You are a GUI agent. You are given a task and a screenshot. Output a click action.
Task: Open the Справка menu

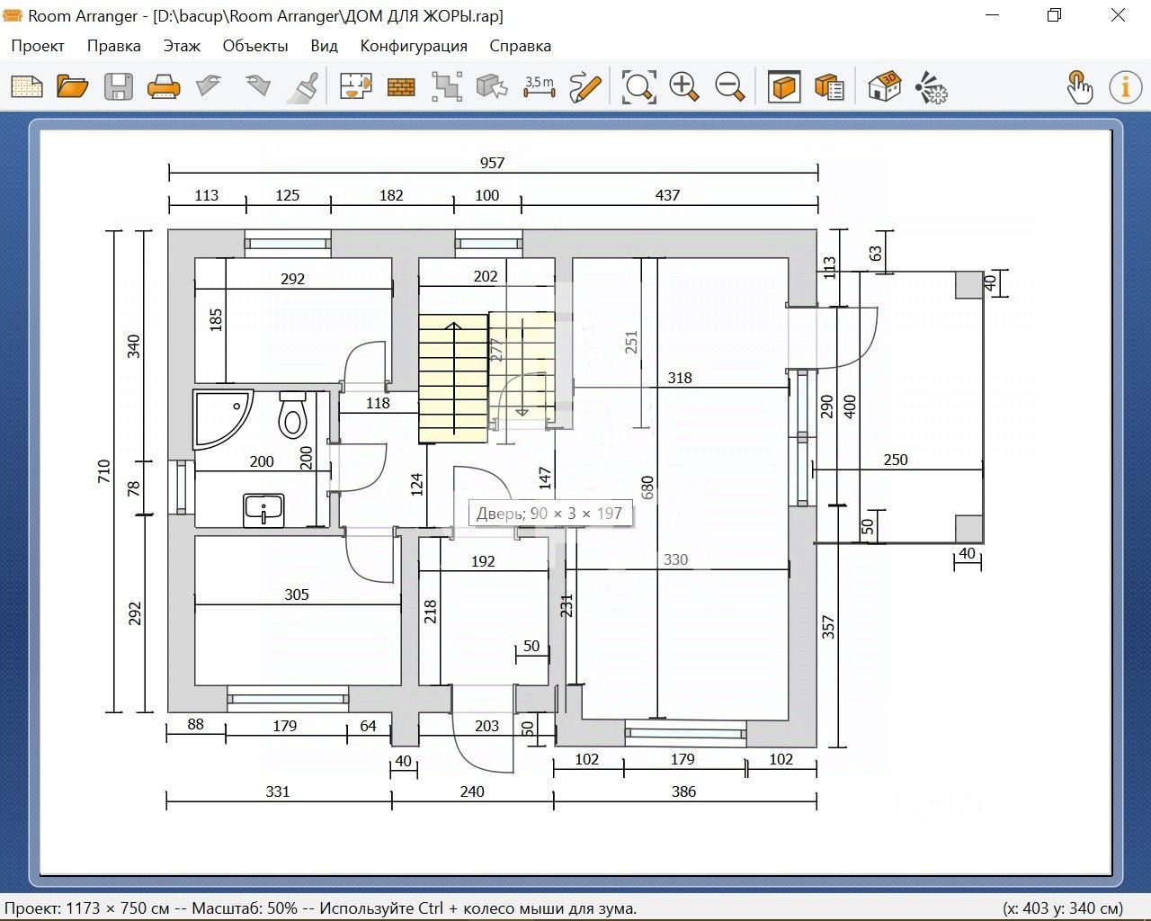click(x=520, y=46)
